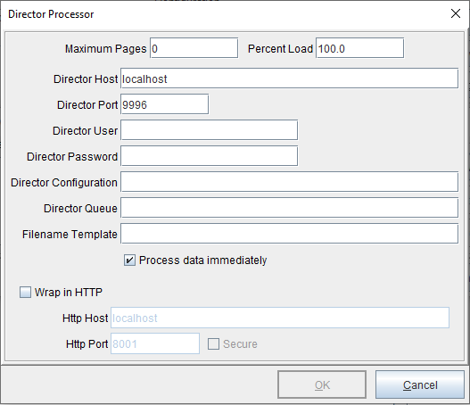Click the Process data immediately label
Viewport: 470px width, 405px height.
(203, 260)
